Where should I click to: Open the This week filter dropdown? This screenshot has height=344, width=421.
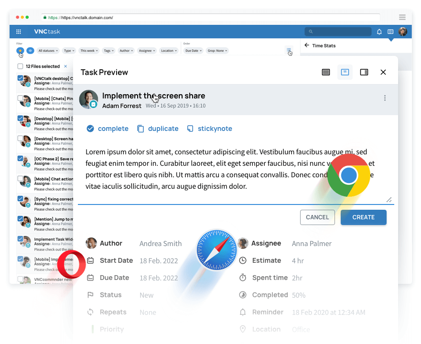pos(89,51)
